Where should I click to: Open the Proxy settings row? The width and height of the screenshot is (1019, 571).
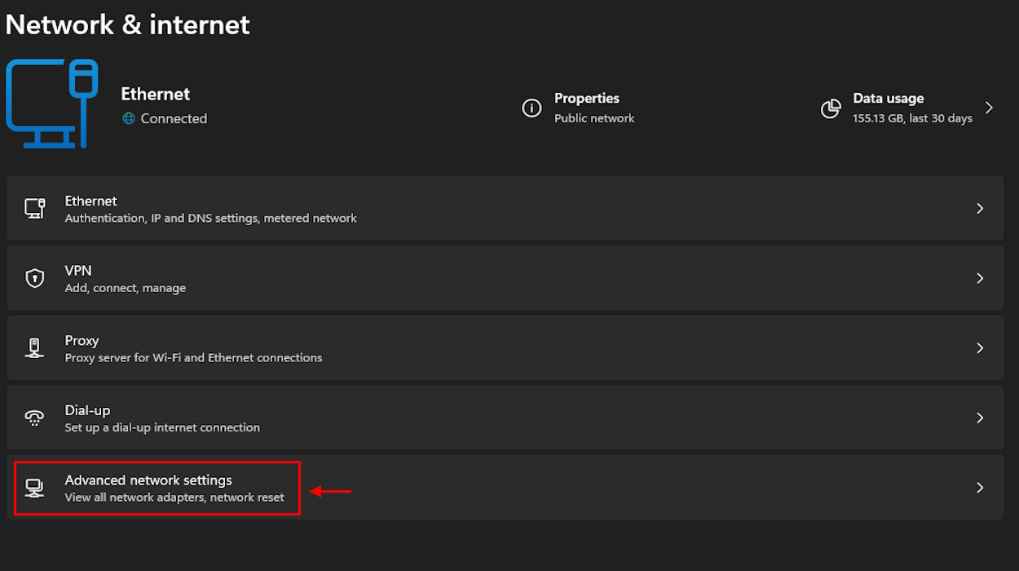coord(489,347)
